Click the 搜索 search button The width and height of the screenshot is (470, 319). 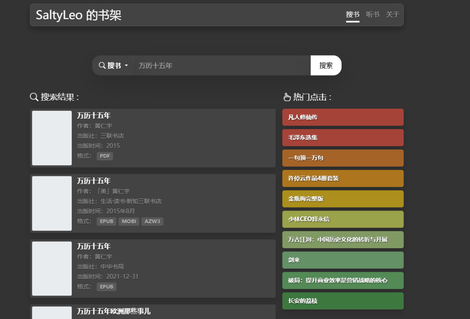click(326, 66)
